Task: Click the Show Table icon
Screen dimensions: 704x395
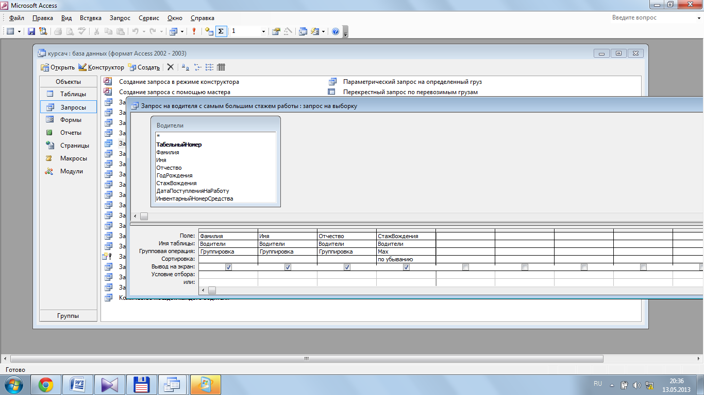Action: click(209, 31)
